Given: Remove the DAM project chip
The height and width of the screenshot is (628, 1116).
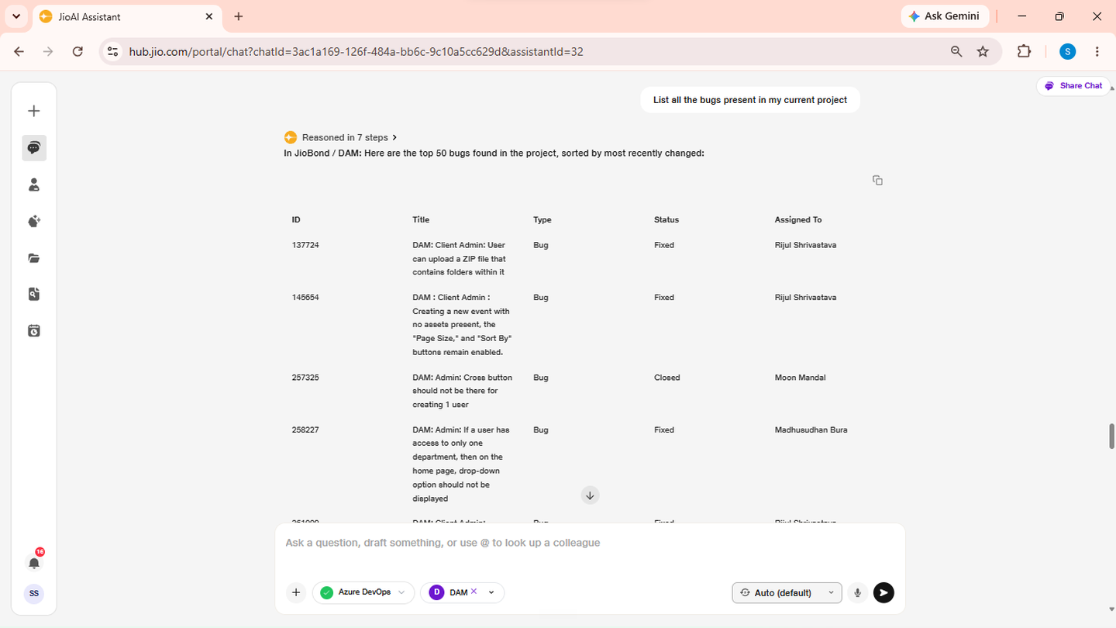Looking at the screenshot, I should click(474, 591).
